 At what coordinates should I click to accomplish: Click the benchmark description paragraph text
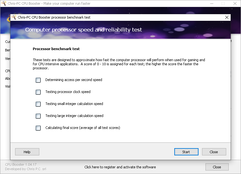point(119,64)
